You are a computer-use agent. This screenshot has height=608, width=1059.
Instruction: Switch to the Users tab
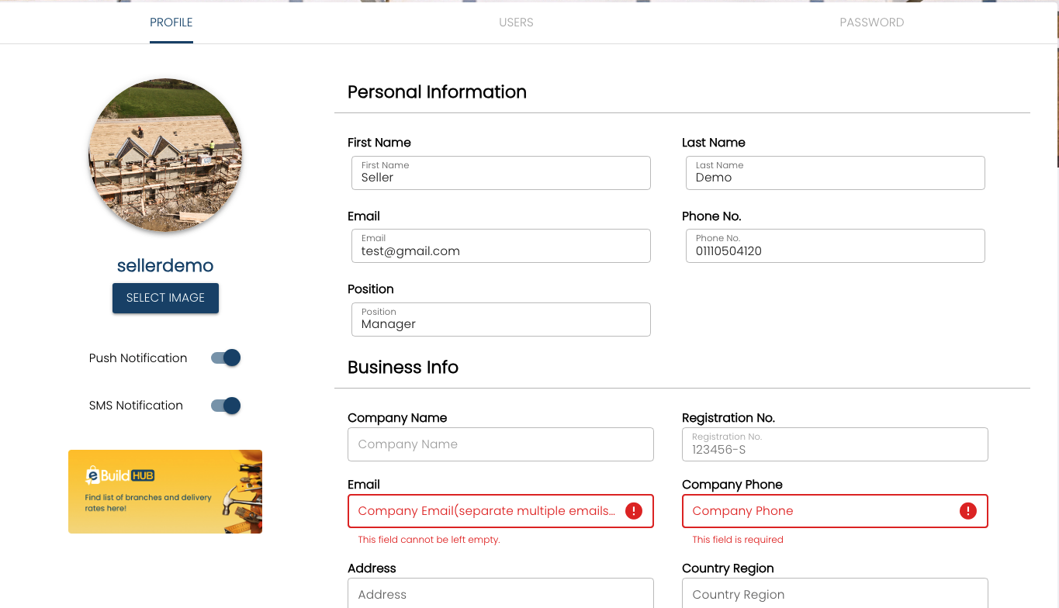coord(516,22)
